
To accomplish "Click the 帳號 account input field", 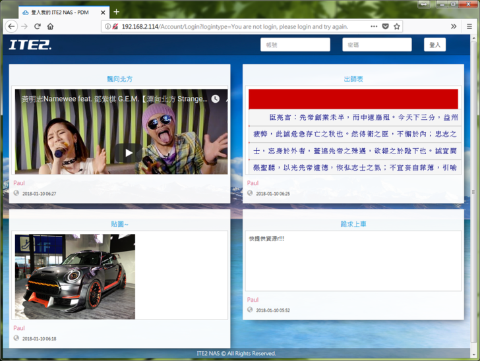I will coord(295,45).
